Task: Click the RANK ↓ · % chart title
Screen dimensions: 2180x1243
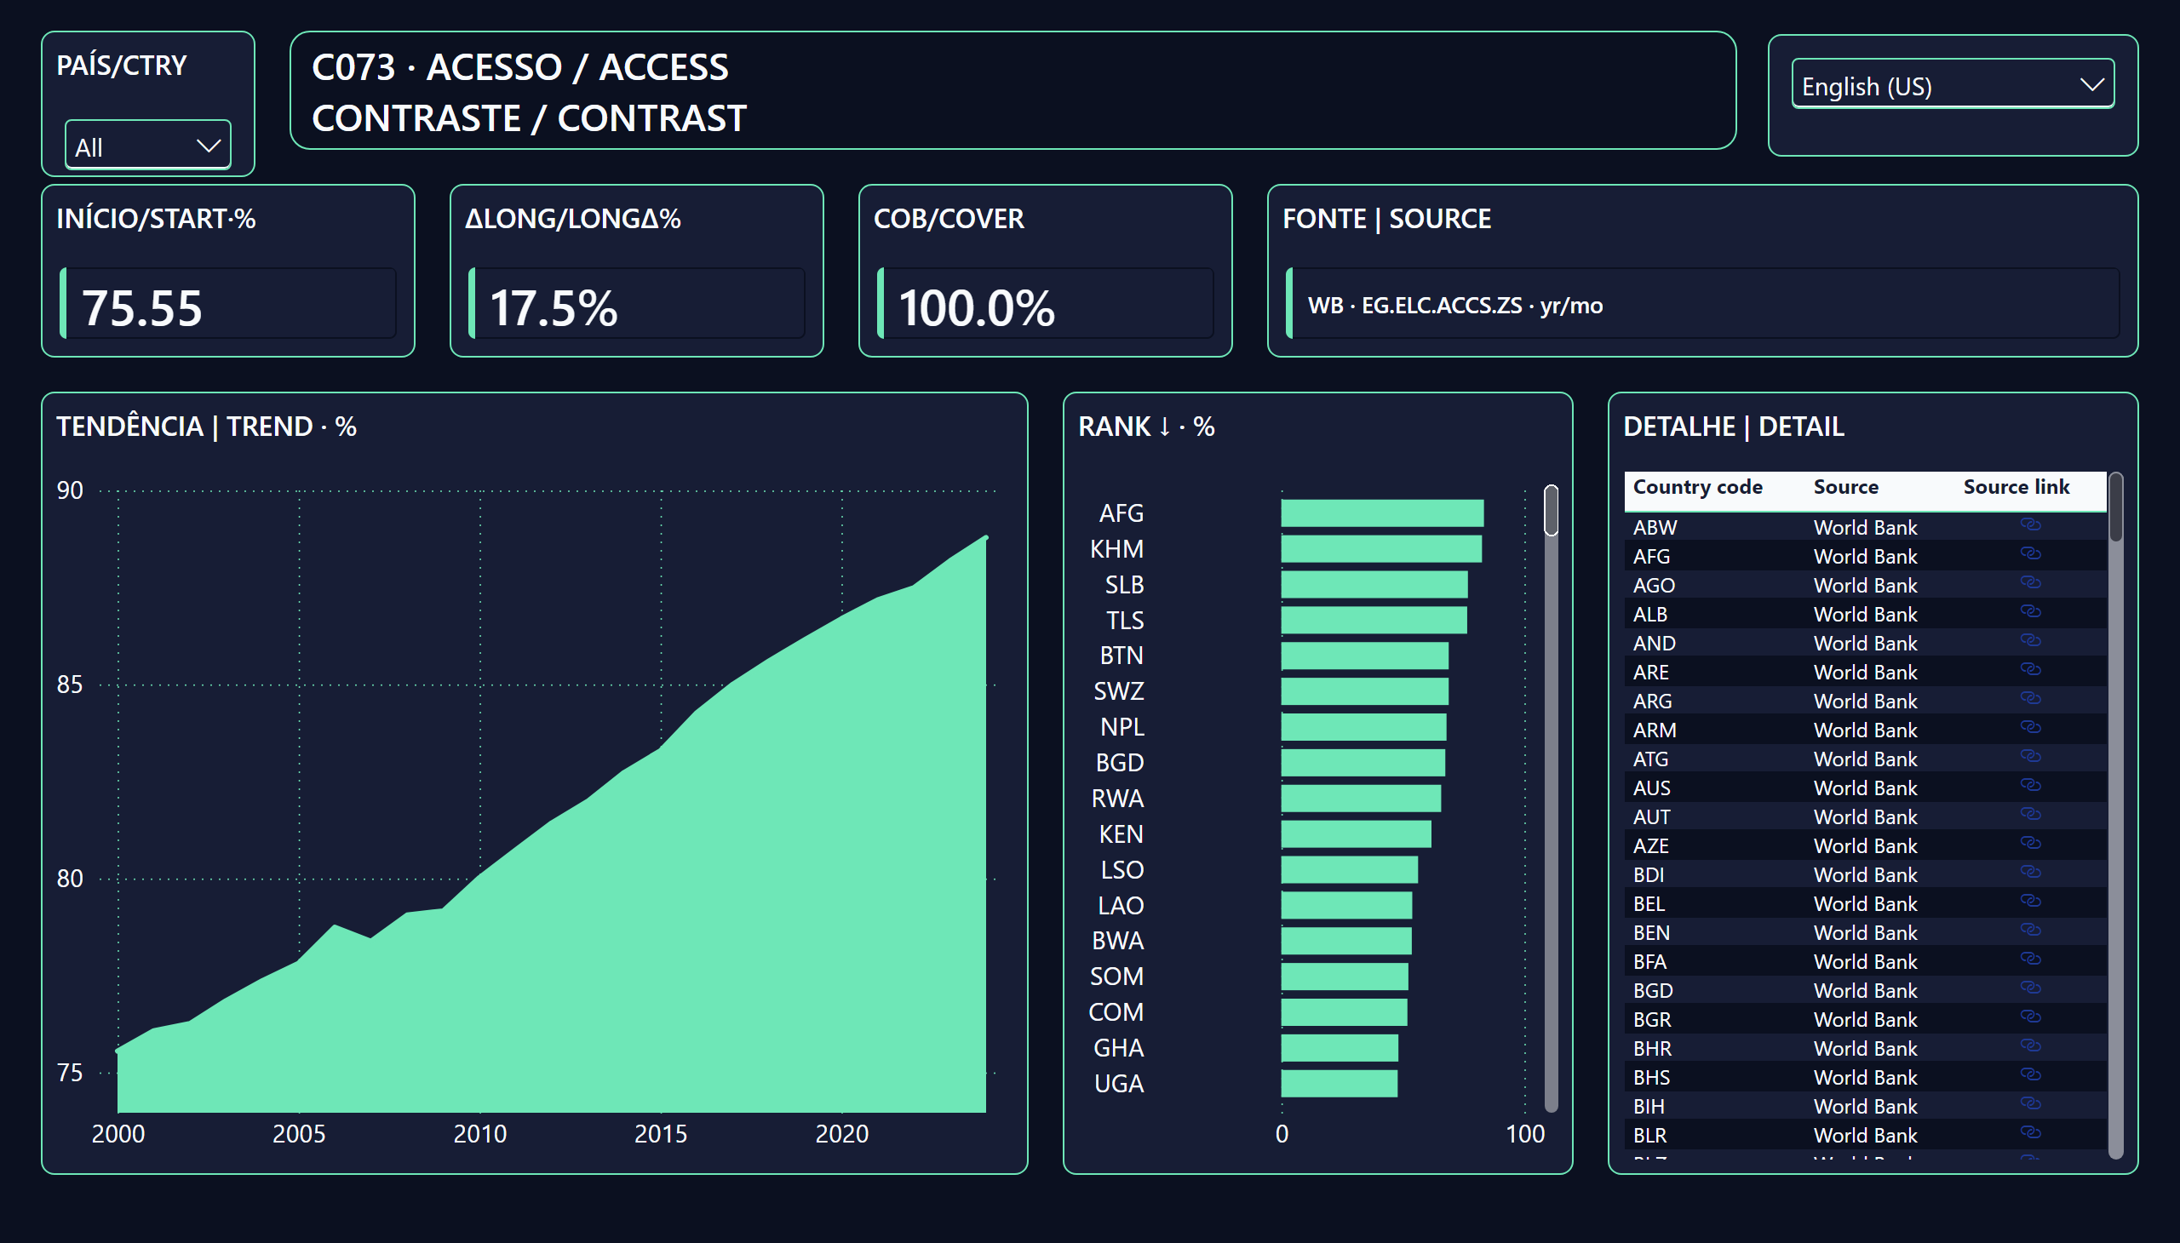Action: (1146, 426)
